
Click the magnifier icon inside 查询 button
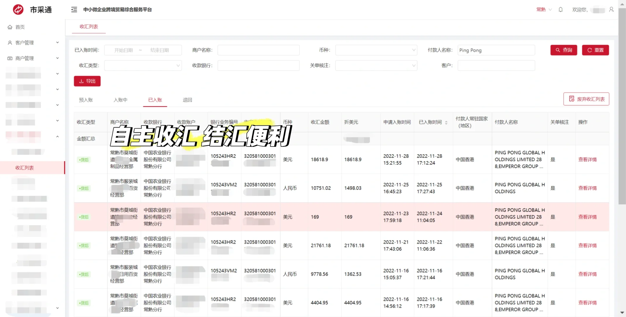click(558, 50)
